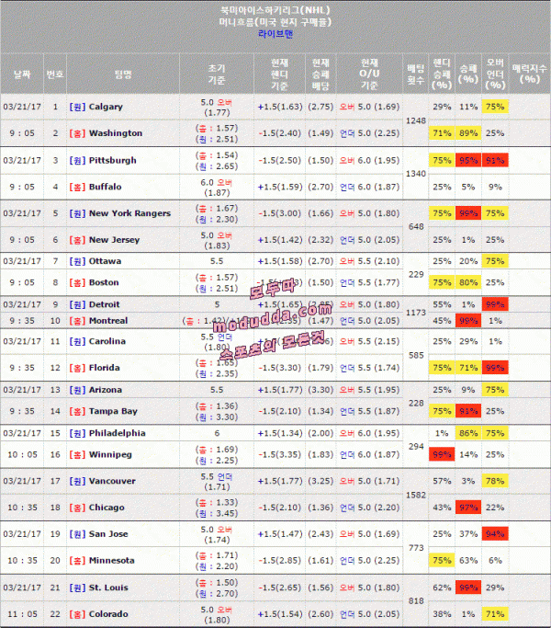Screen dimensions: 551x628
Task: Click the 라이브맨 link in the header
Action: click(x=276, y=33)
